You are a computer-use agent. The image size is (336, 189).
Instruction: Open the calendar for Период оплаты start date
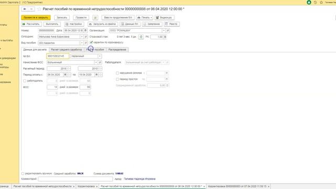[x=65, y=75]
